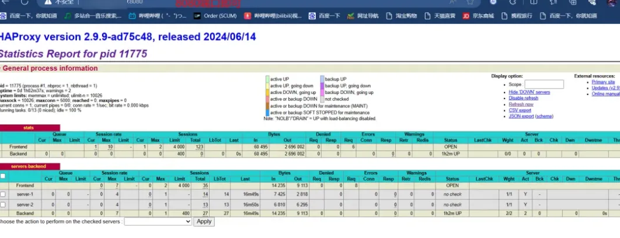Click the JSON export link
The width and height of the screenshot is (620, 238).
[x=521, y=116]
